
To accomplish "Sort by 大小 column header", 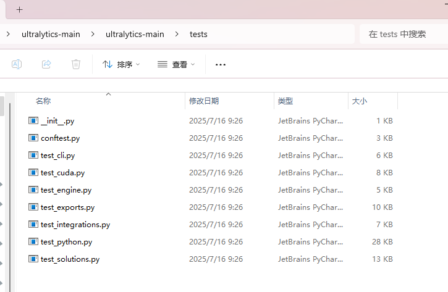I will [360, 101].
